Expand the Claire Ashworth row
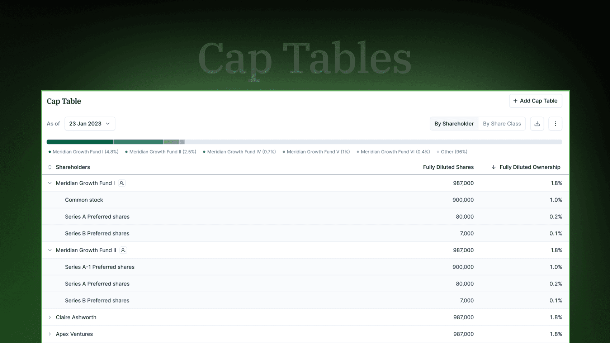This screenshot has width=610, height=343. (x=50, y=317)
